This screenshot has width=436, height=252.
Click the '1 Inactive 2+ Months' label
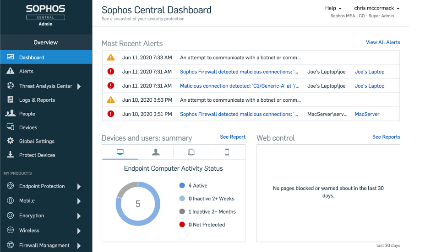point(212,212)
